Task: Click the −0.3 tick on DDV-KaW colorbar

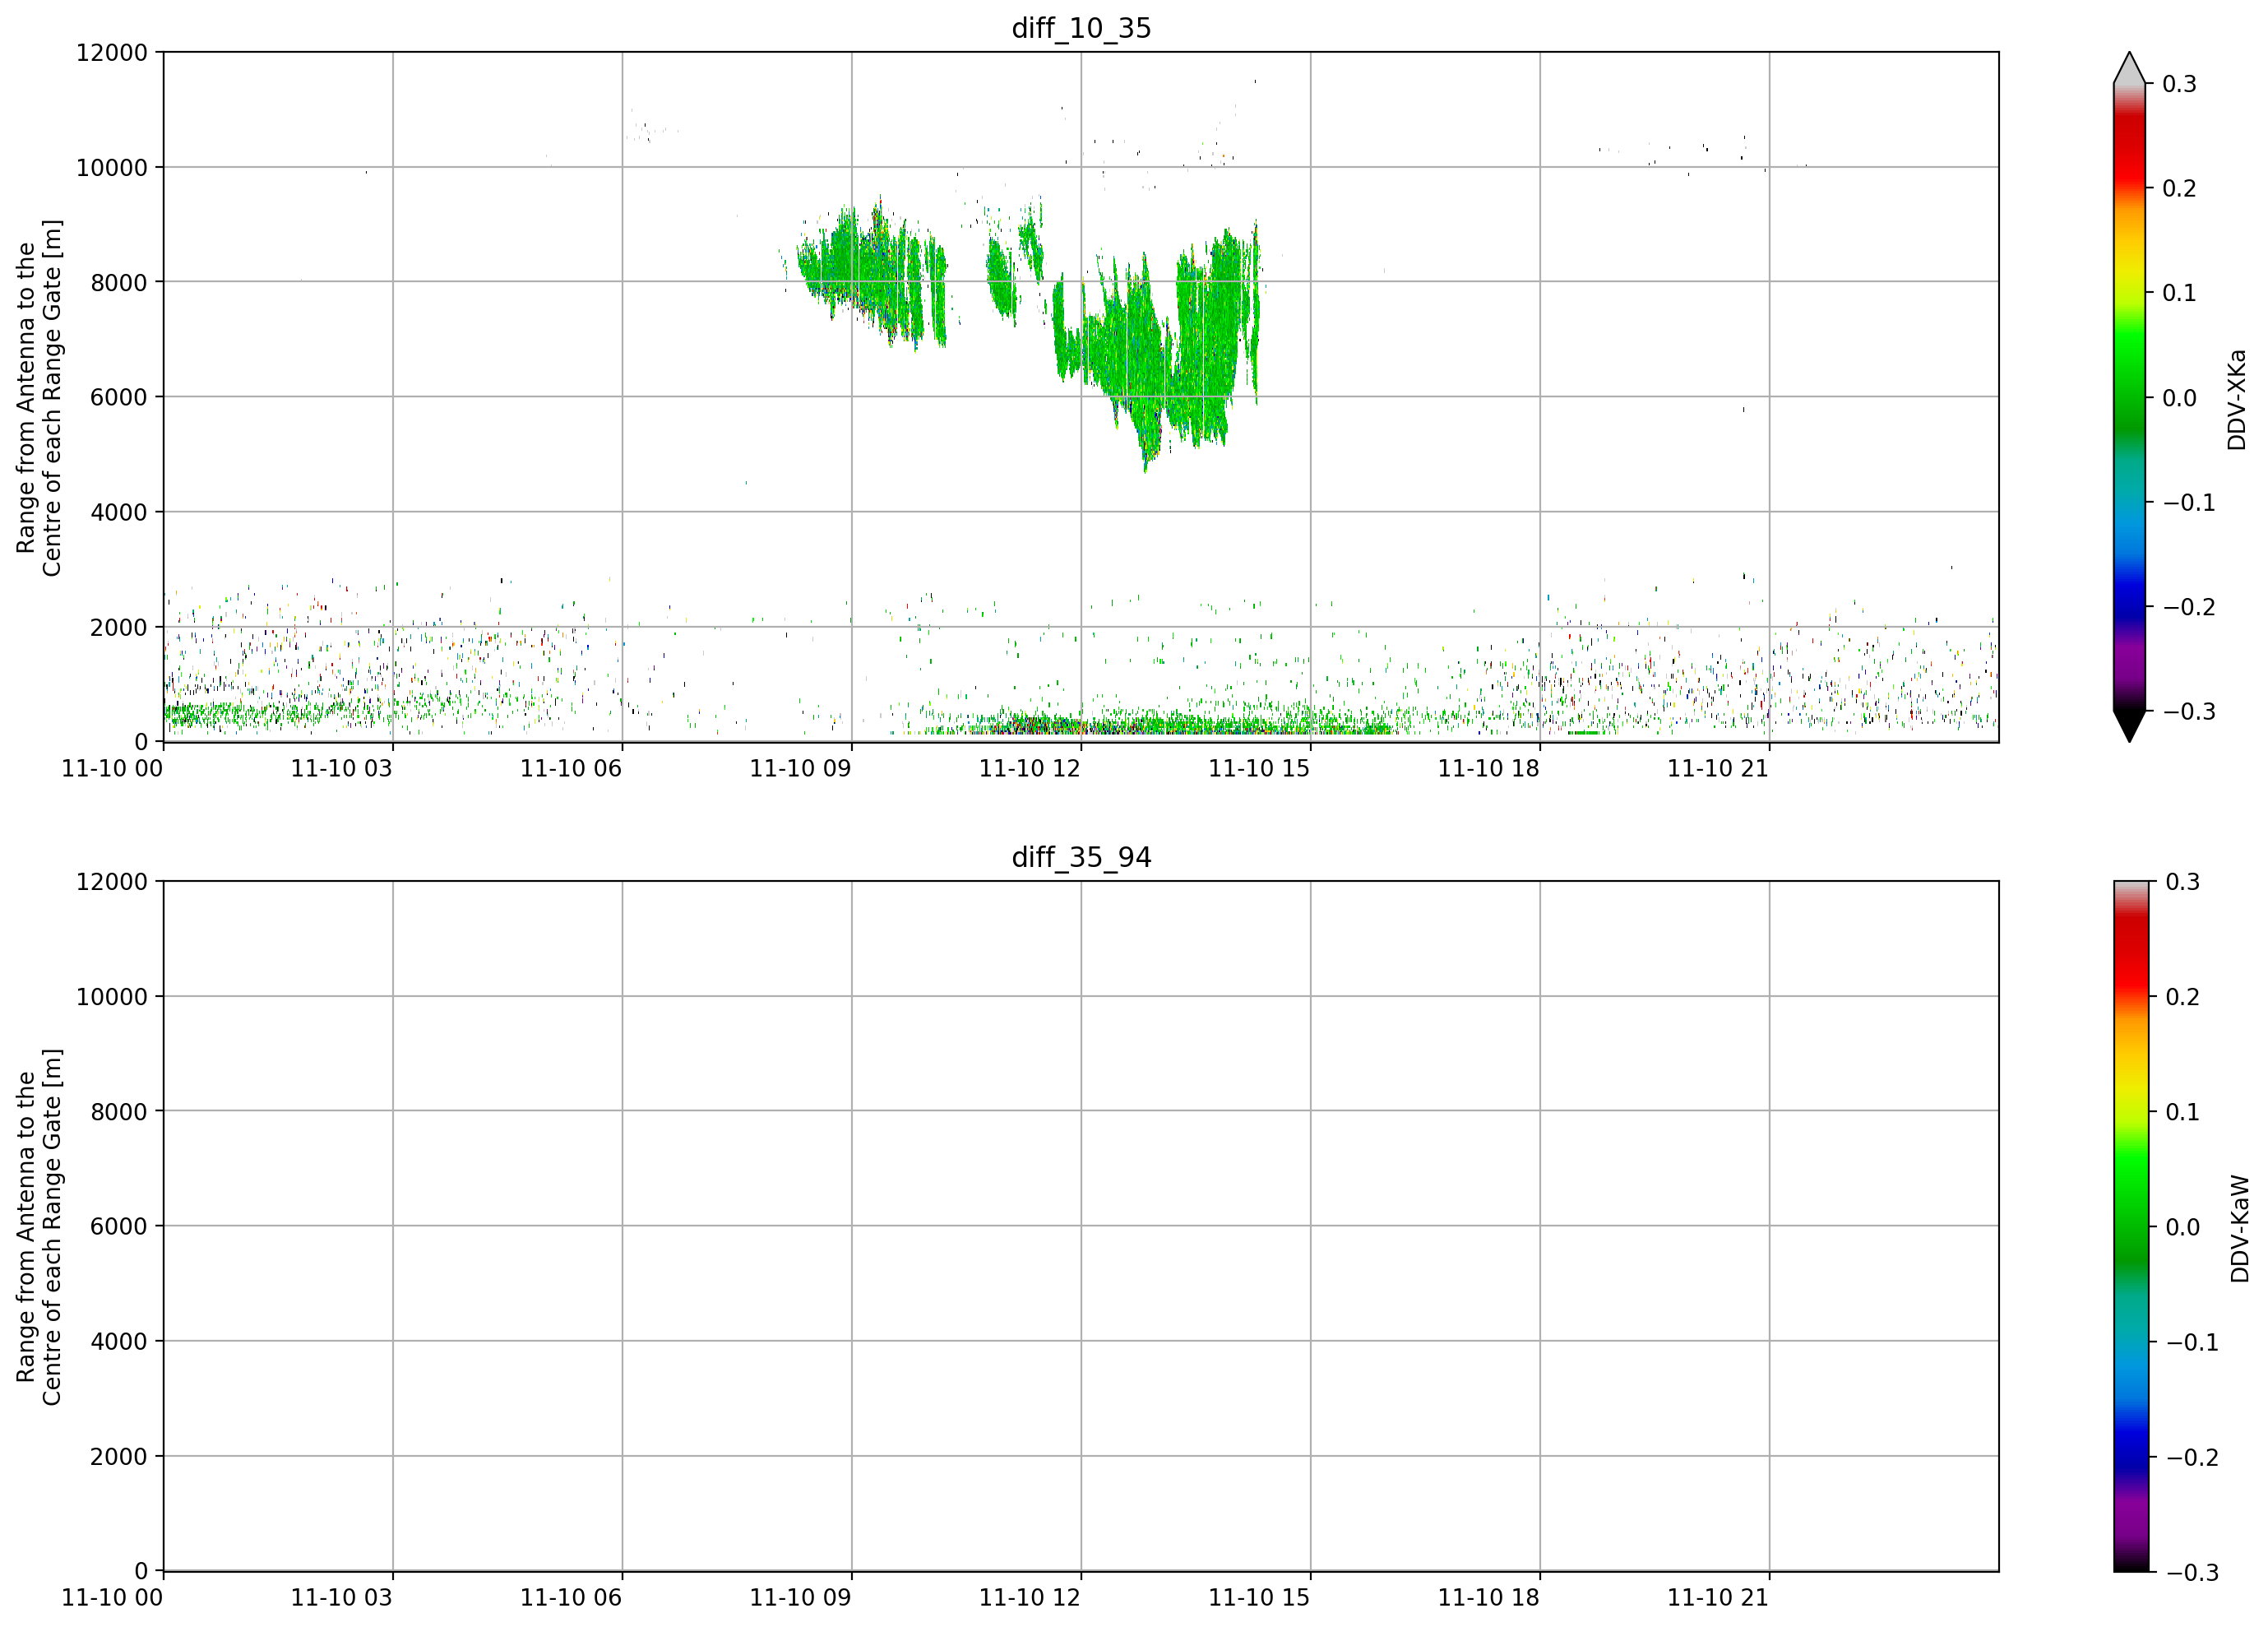Action: coord(2192,1572)
